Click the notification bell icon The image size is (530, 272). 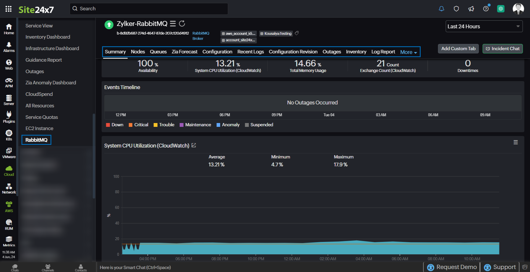pyautogui.click(x=441, y=9)
